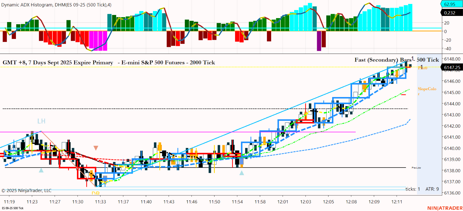Click the 11:33 time axis label

100,202
